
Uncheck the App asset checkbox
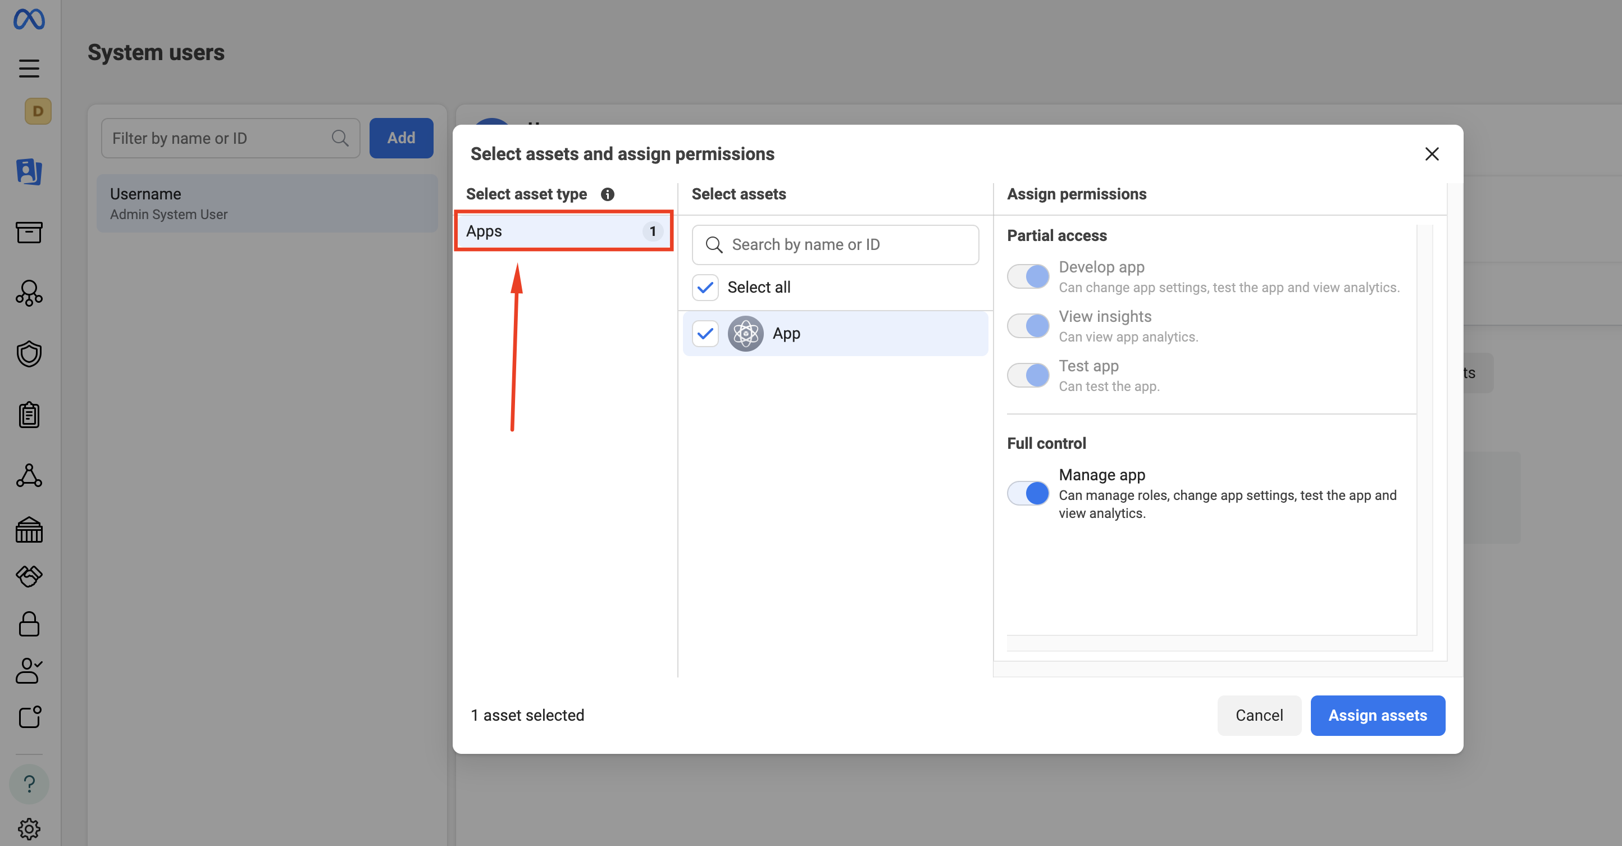tap(705, 333)
